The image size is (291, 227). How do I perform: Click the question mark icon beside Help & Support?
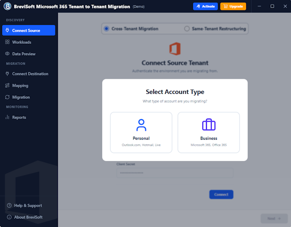[x=9, y=205]
